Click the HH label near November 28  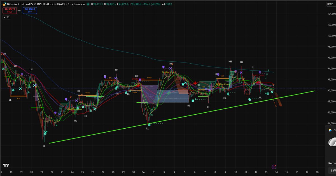(116, 70)
